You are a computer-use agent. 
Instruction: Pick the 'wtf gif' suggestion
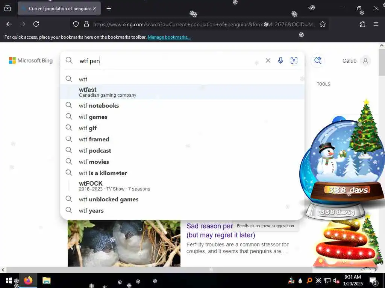182,128
